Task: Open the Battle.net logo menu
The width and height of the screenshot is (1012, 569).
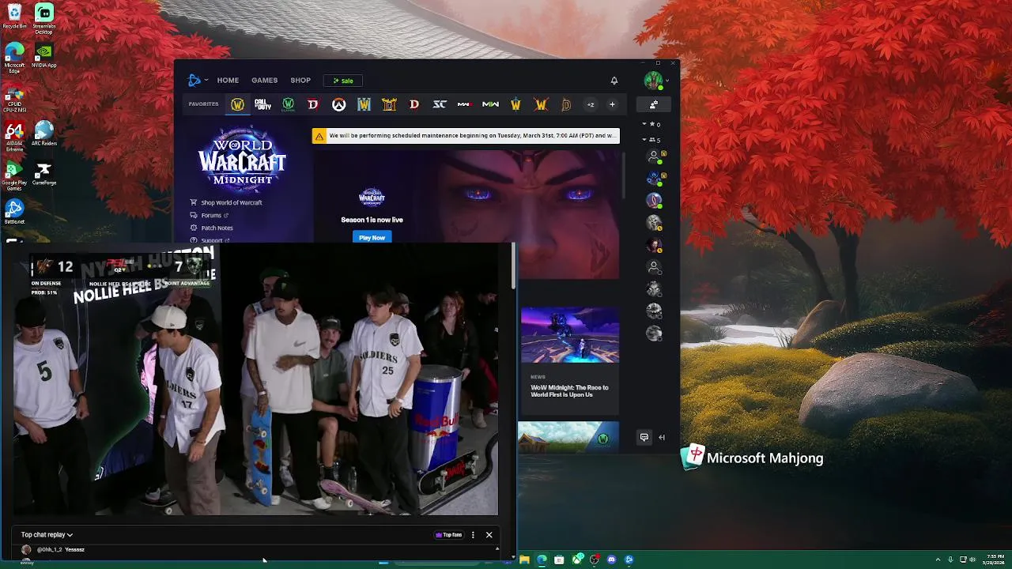Action: [x=194, y=80]
